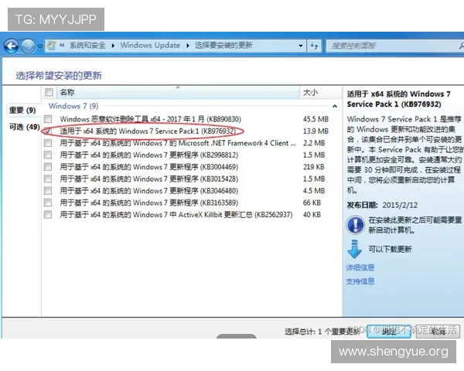Click 选择要安装的更新 breadcrumb segment
The height and width of the screenshot is (371, 464).
tap(223, 46)
